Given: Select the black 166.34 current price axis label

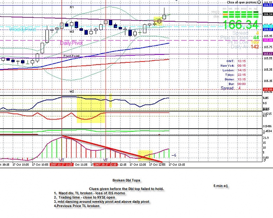Looking at the screenshot, I should (x=268, y=14).
